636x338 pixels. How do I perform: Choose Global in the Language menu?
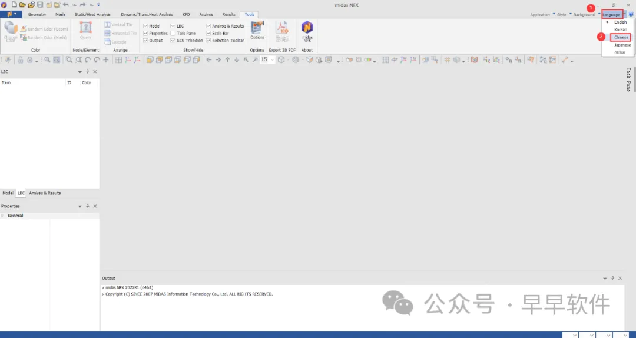[x=620, y=53]
